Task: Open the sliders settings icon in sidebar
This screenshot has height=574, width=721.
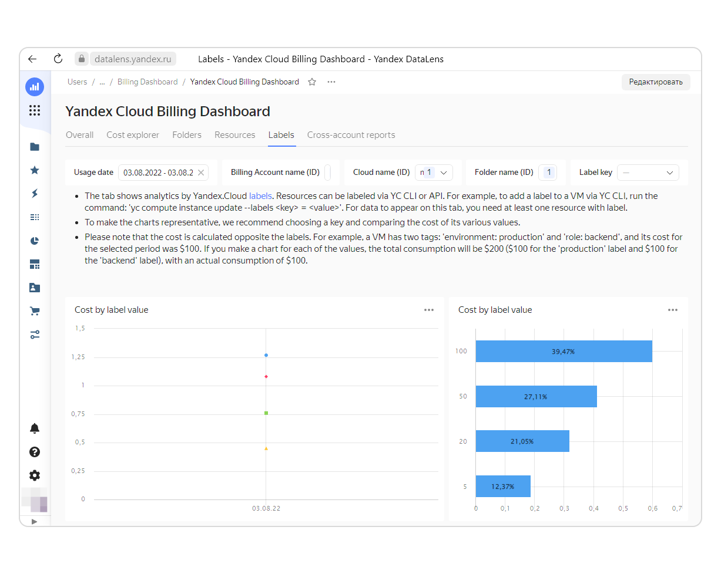Action: [35, 335]
